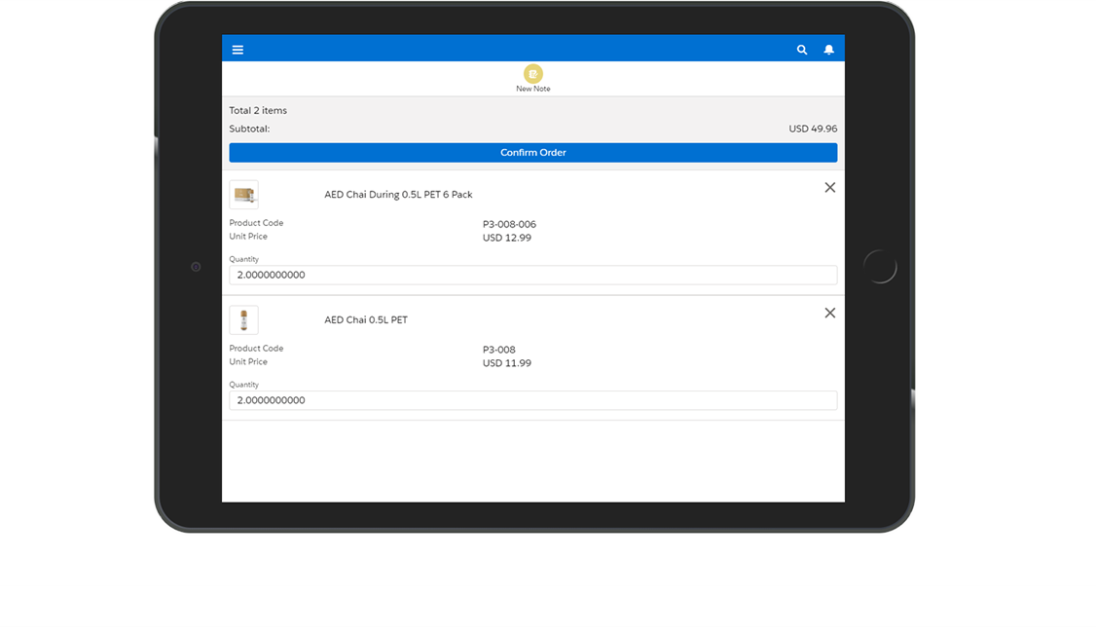Click the subtotal amount USD 49.96
Viewport: 1096px width, 633px height.
coord(812,129)
